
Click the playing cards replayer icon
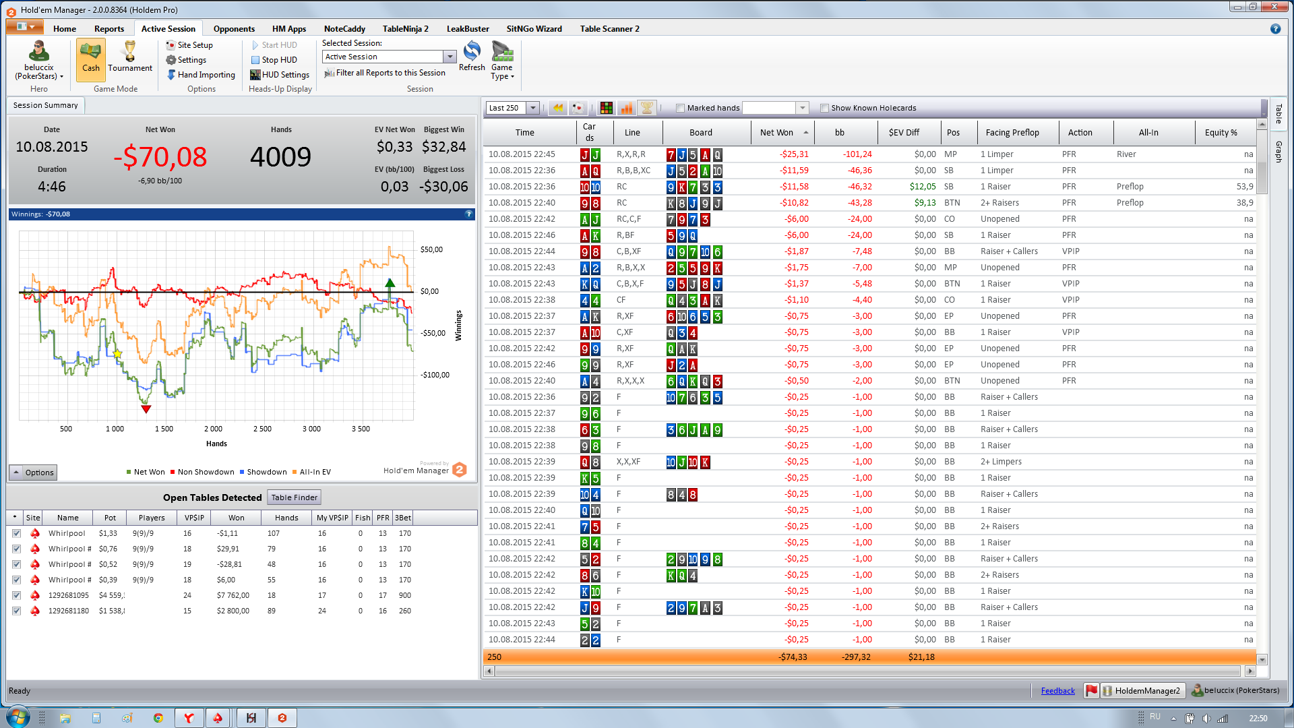(x=578, y=108)
